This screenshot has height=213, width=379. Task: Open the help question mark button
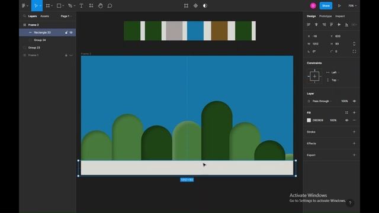click(350, 203)
